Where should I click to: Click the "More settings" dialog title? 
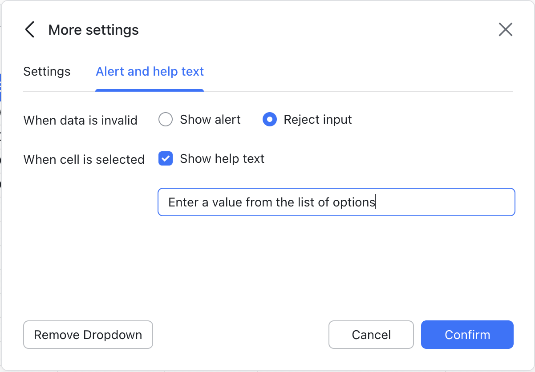pyautogui.click(x=93, y=30)
